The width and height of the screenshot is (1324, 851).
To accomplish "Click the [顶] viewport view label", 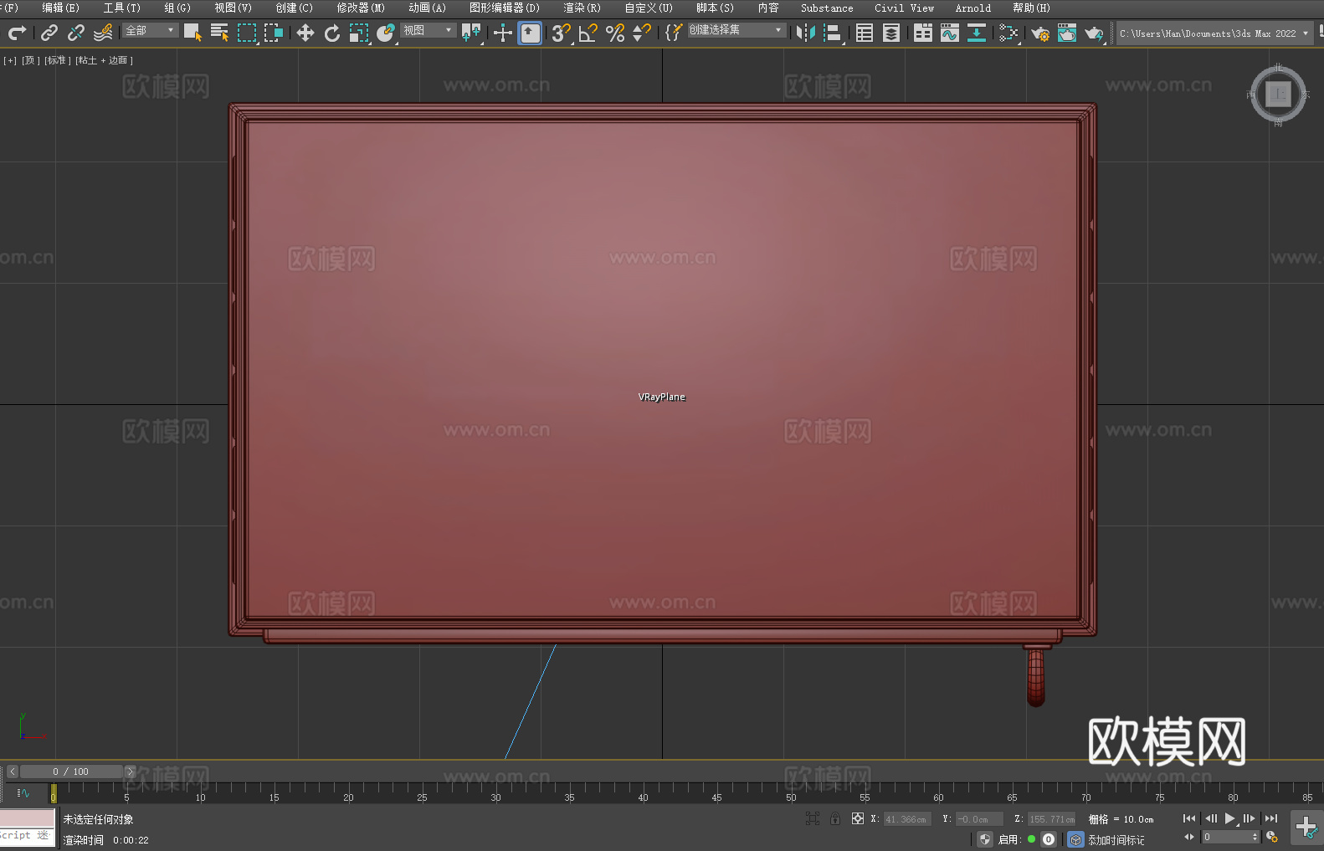I will tap(31, 60).
